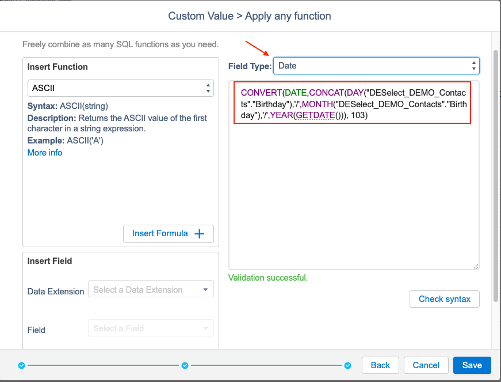501x382 pixels.
Task: Click the 'Field' label beside Select a Field
Action: coord(36,330)
